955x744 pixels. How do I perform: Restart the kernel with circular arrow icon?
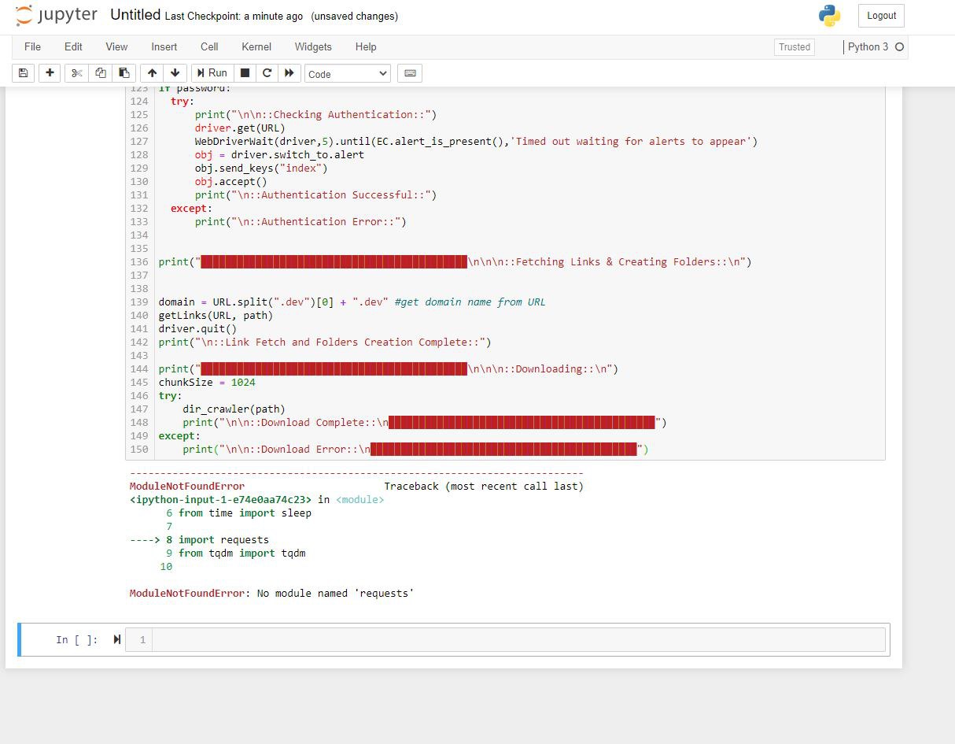coord(267,73)
